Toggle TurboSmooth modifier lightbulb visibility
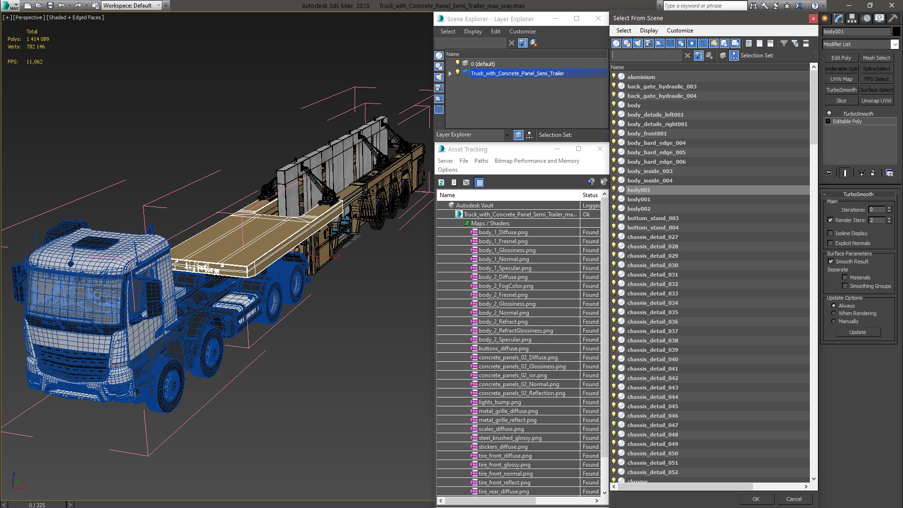Viewport: 903px width, 508px height. pyautogui.click(x=829, y=113)
